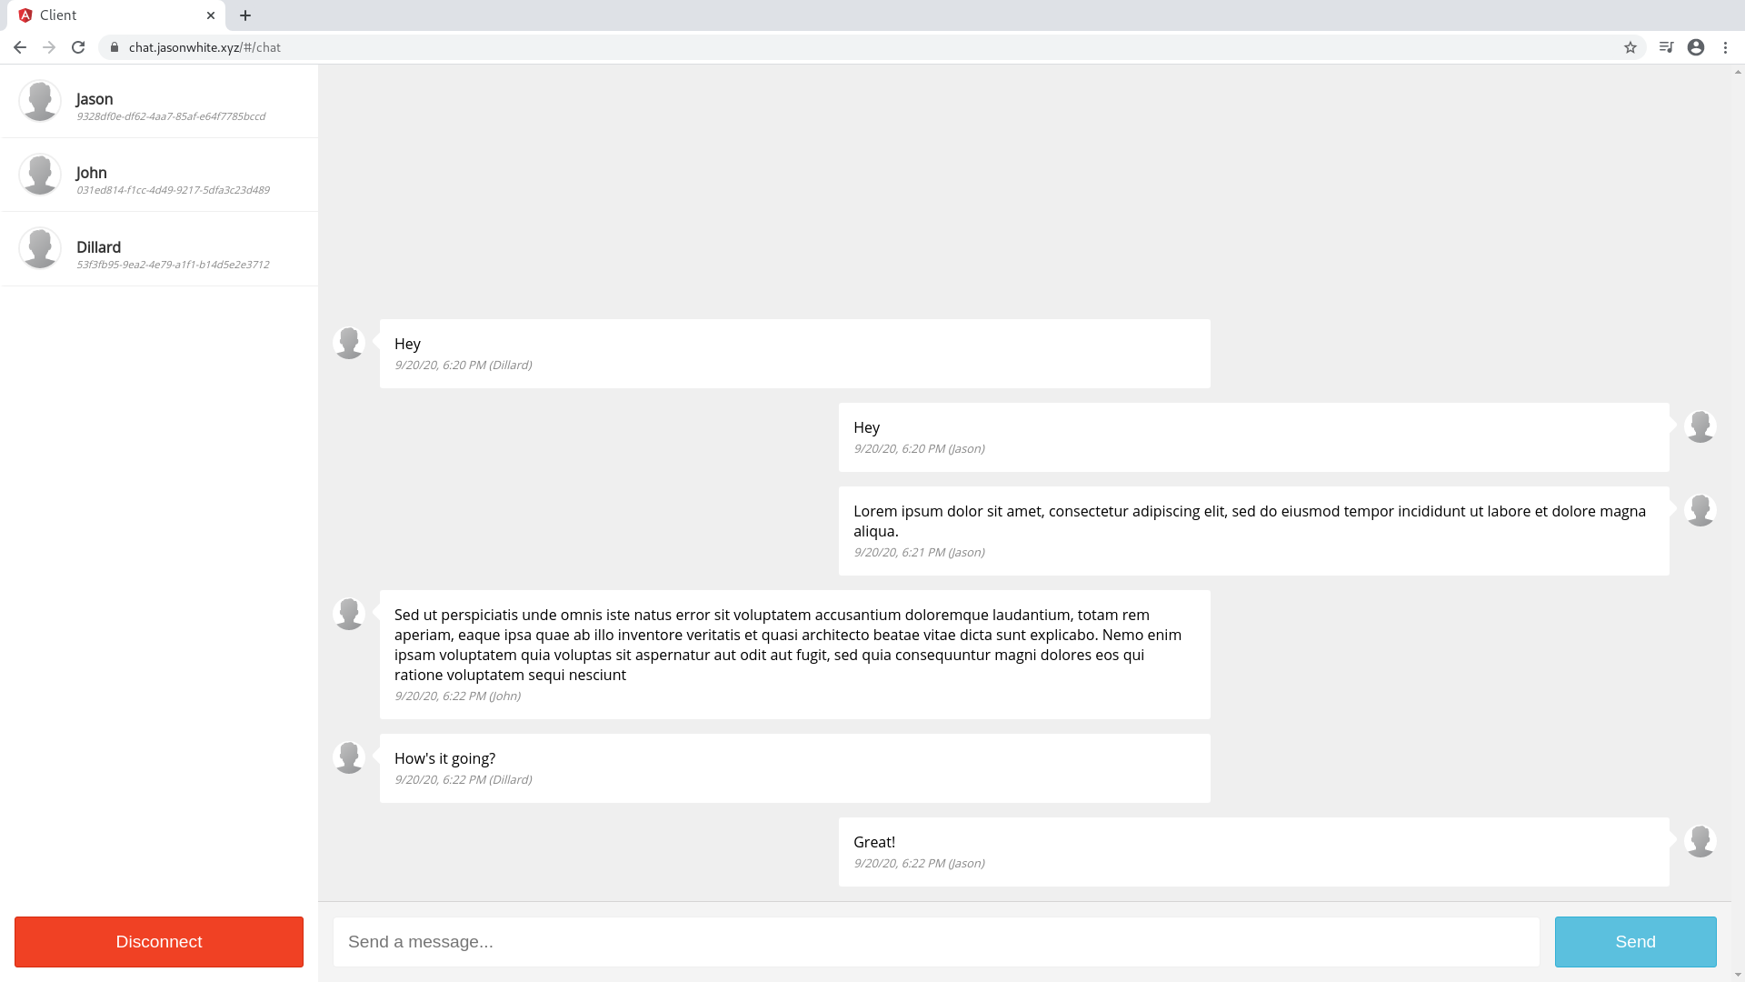
Task: Click the avatar beside John's long message
Action: pos(349,614)
